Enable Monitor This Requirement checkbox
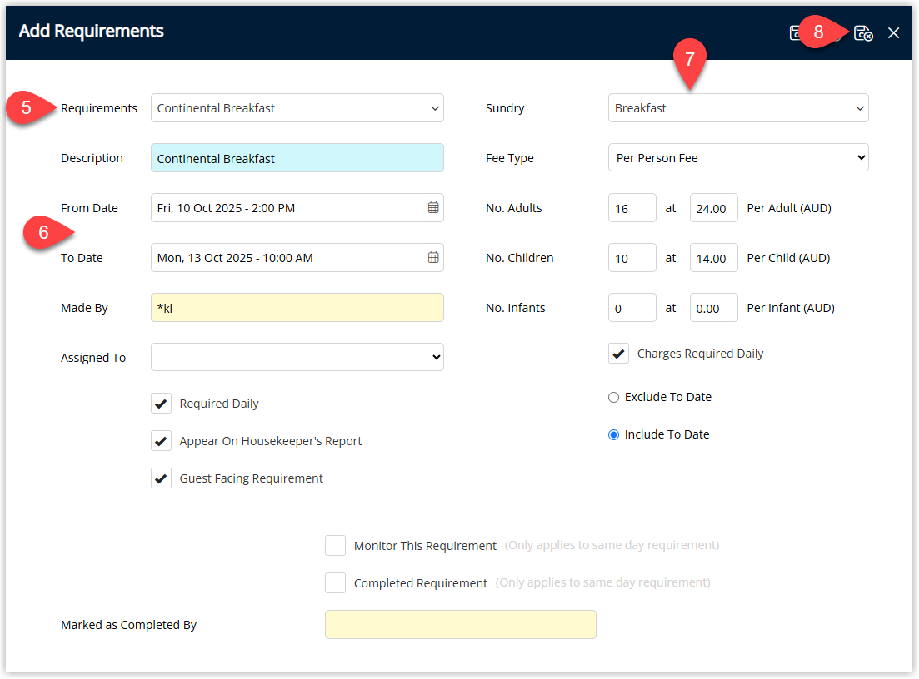 coord(335,546)
